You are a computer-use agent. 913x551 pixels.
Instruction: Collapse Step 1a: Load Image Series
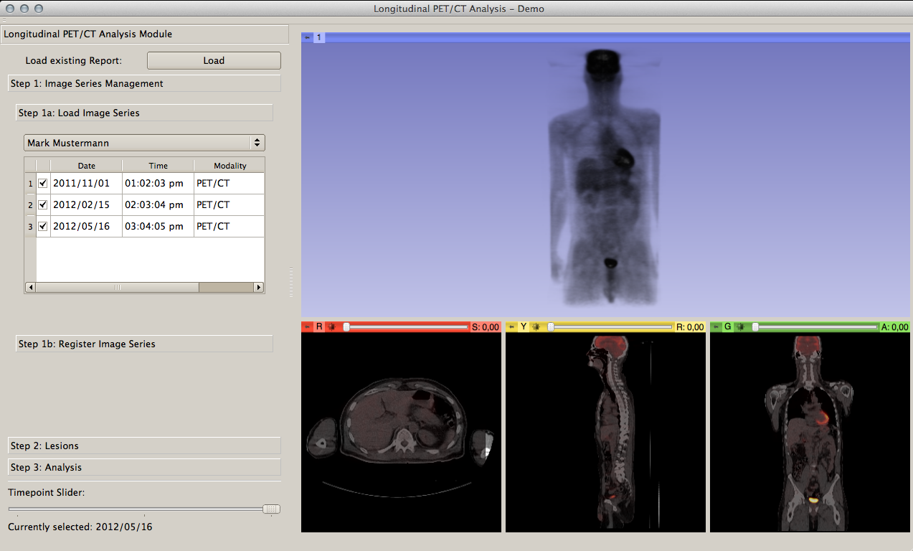click(144, 113)
